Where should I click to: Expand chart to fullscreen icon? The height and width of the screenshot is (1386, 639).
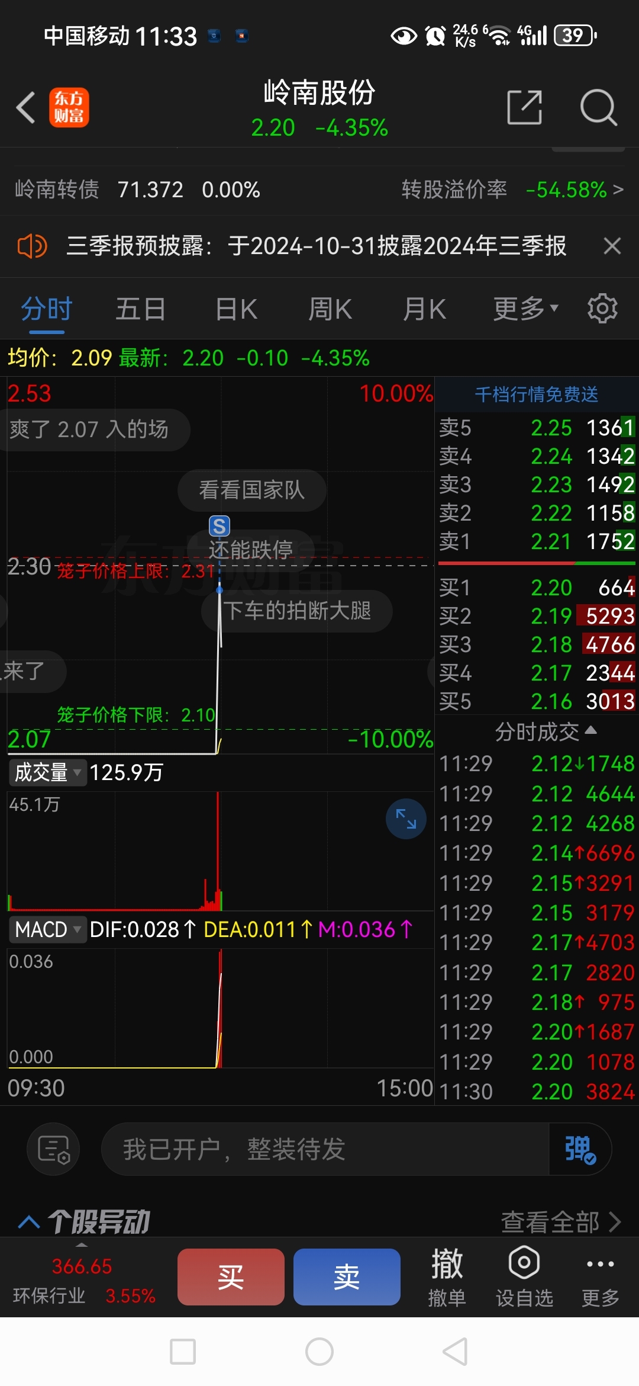pyautogui.click(x=406, y=819)
